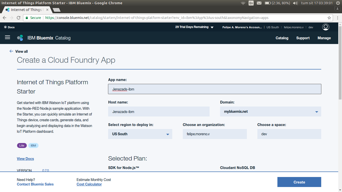This screenshot has height=192, width=342.
Task: Click the browser forward arrow
Action: [x=11, y=18]
